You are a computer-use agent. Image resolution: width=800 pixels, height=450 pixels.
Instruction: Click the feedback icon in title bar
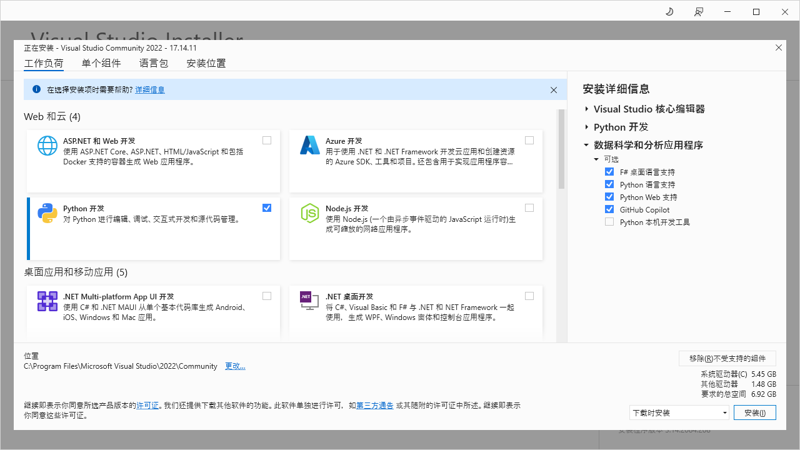point(699,12)
